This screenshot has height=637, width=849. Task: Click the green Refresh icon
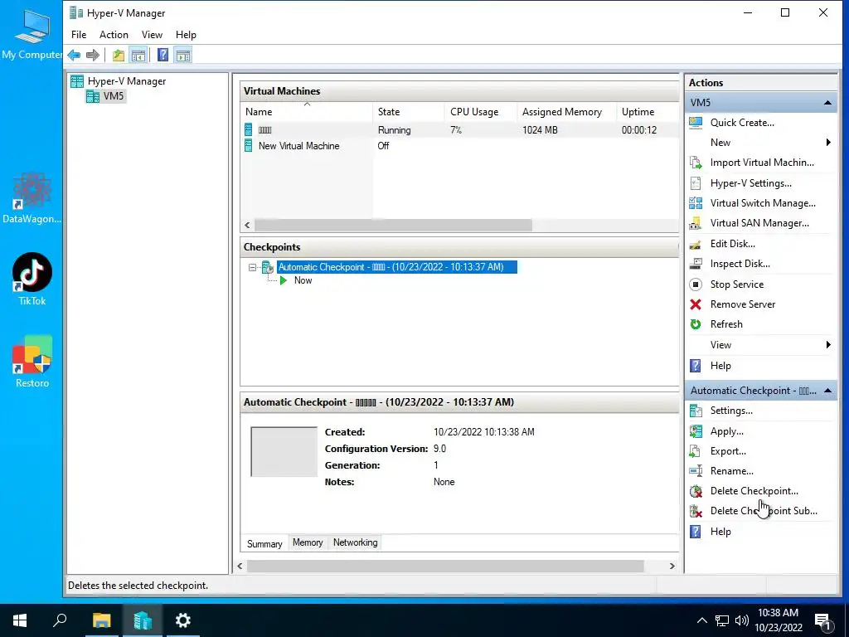point(696,324)
